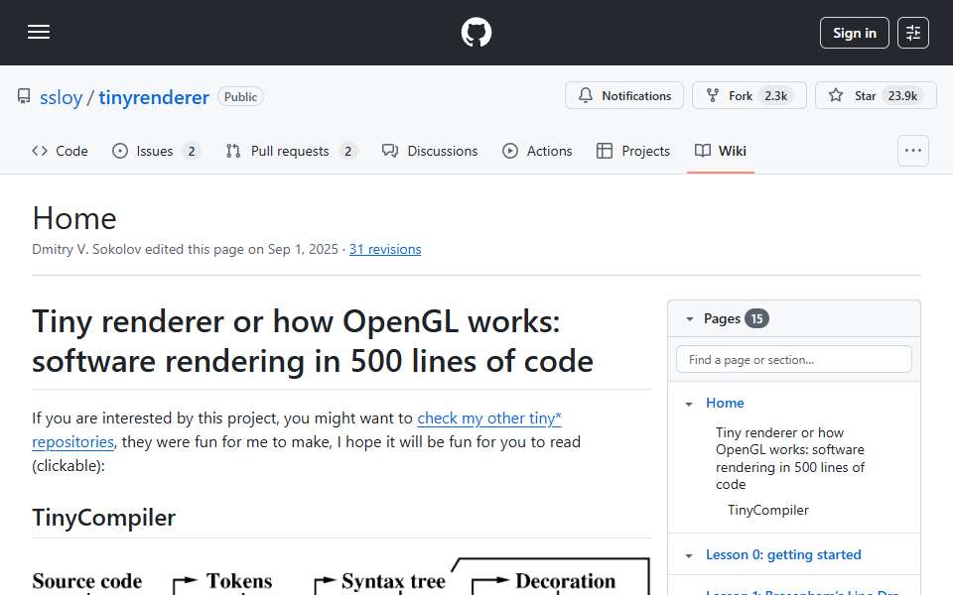Image resolution: width=953 pixels, height=595 pixels.
Task: Jump to TinyCompiler sidebar section entry
Action: pyautogui.click(x=768, y=510)
